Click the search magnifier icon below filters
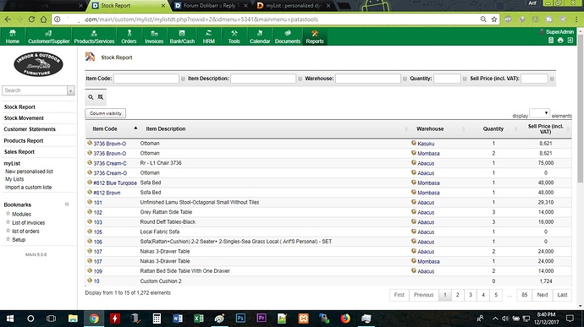This screenshot has width=584, height=327. coord(91,97)
